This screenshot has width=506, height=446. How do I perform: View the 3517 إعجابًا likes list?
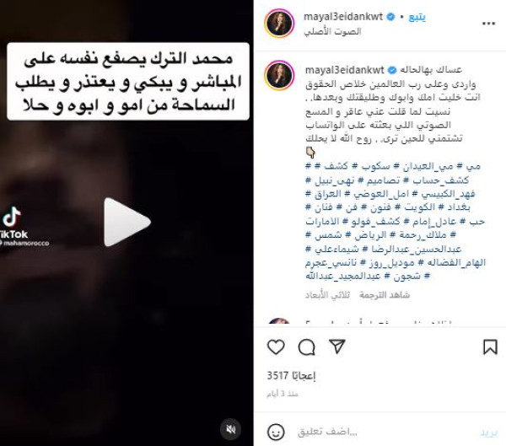(292, 376)
